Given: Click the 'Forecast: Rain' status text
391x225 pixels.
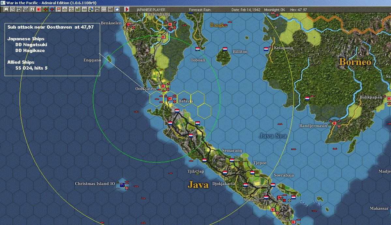Looking at the screenshot, I should 200,10.
